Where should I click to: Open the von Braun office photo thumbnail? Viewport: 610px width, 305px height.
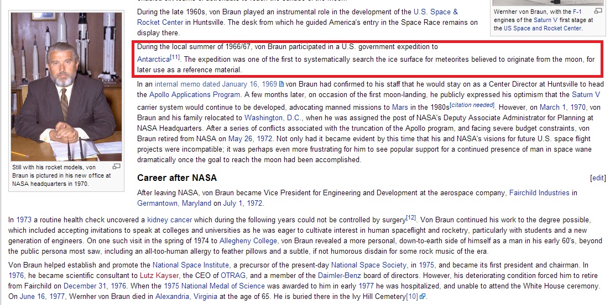point(66,87)
